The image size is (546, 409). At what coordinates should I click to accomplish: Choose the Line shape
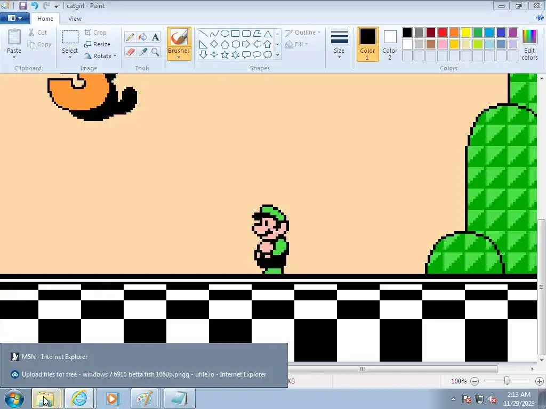point(204,34)
